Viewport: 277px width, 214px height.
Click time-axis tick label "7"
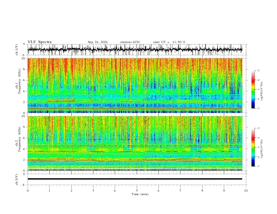[180, 191]
